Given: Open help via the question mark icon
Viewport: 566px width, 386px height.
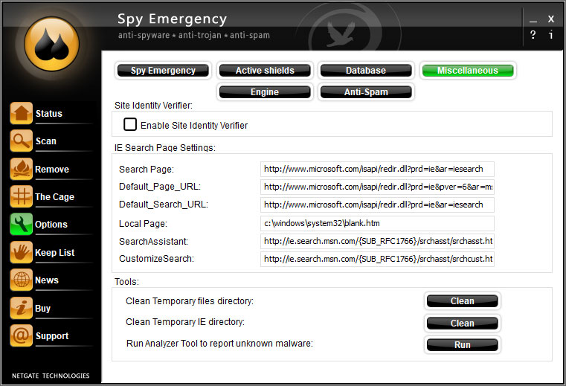Looking at the screenshot, I should 533,35.
